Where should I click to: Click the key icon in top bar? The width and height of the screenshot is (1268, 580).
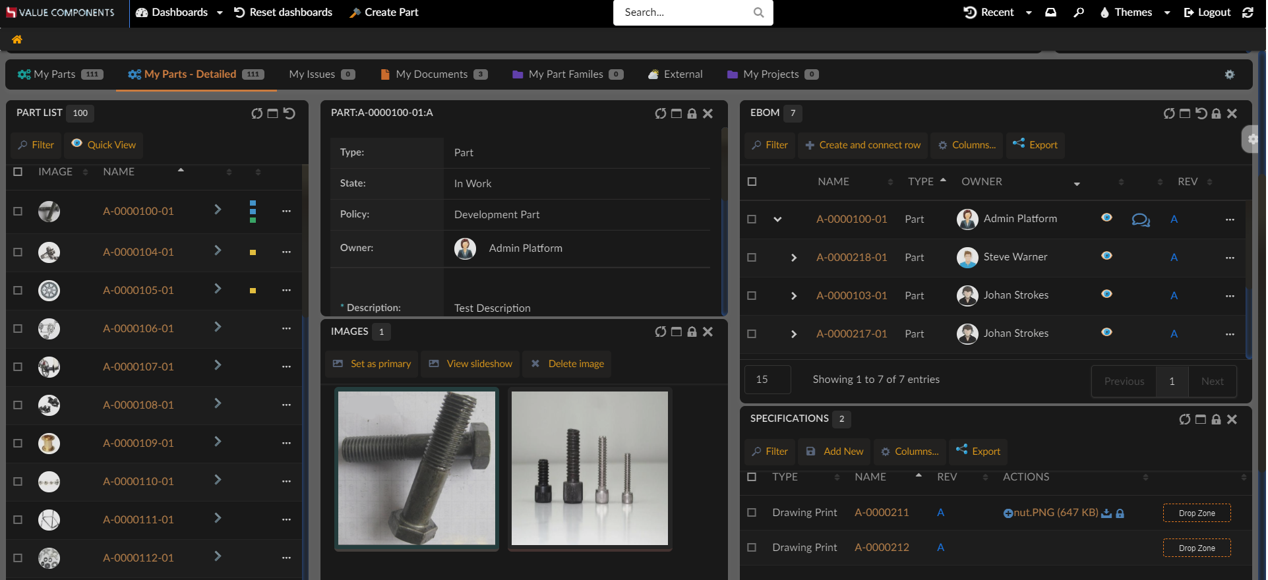coord(1079,13)
